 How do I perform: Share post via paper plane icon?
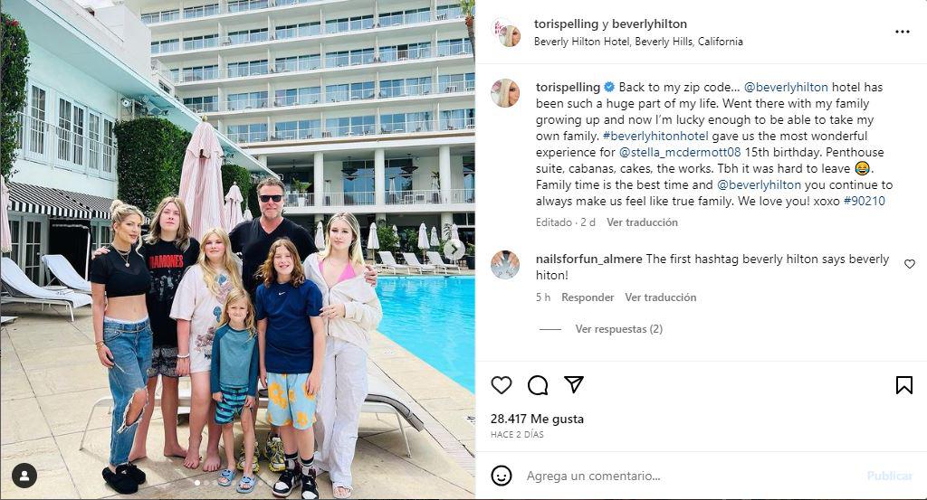point(573,384)
